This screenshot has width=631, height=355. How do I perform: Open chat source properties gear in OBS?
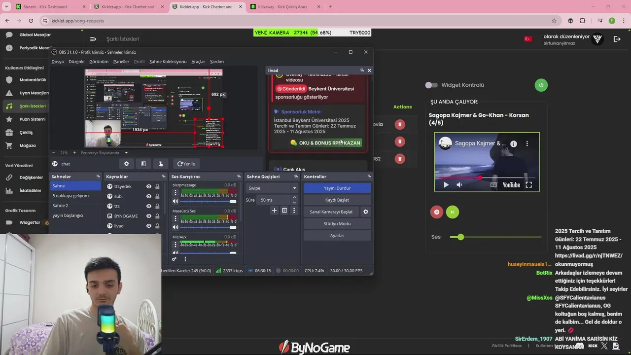point(126,164)
